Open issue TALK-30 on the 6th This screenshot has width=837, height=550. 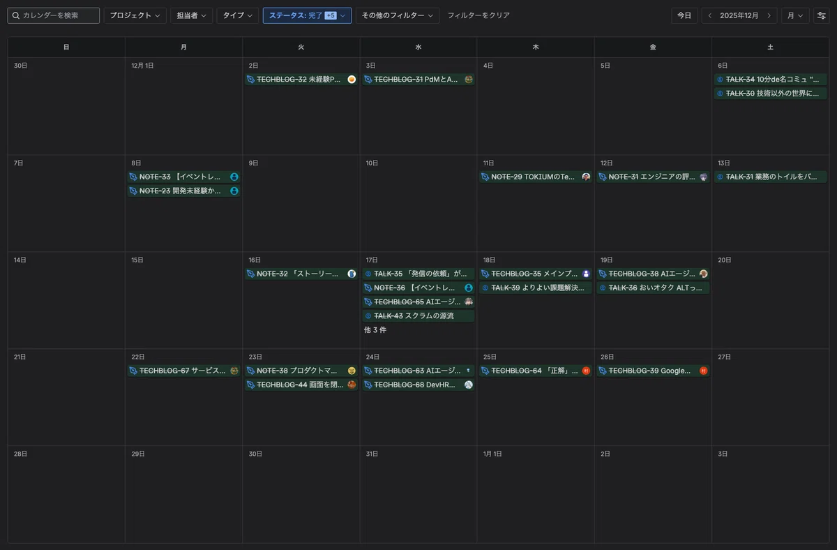click(x=771, y=94)
